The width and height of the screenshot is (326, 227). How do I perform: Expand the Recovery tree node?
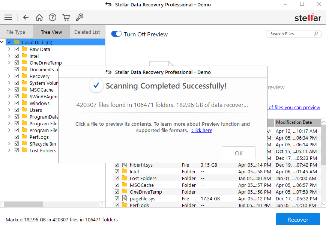[9, 76]
